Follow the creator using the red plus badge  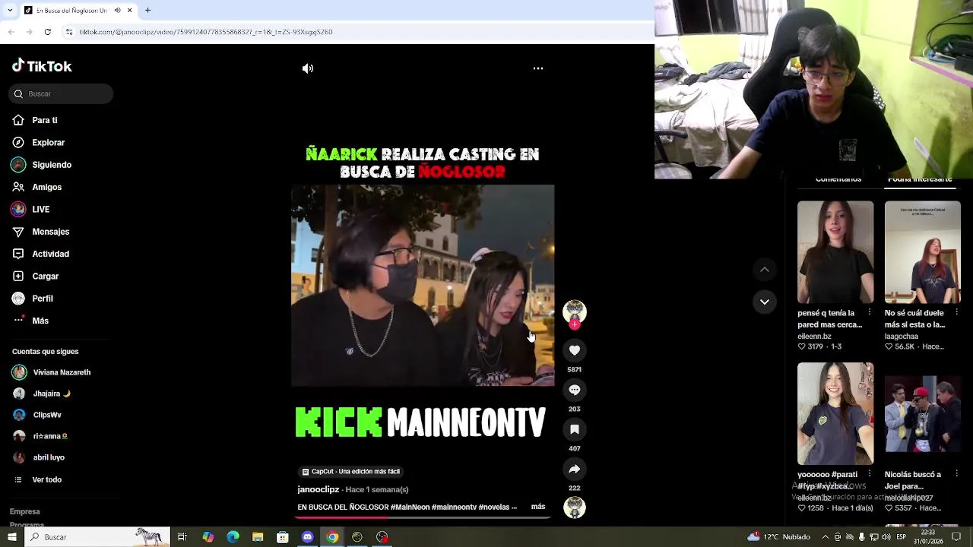pyautogui.click(x=575, y=324)
